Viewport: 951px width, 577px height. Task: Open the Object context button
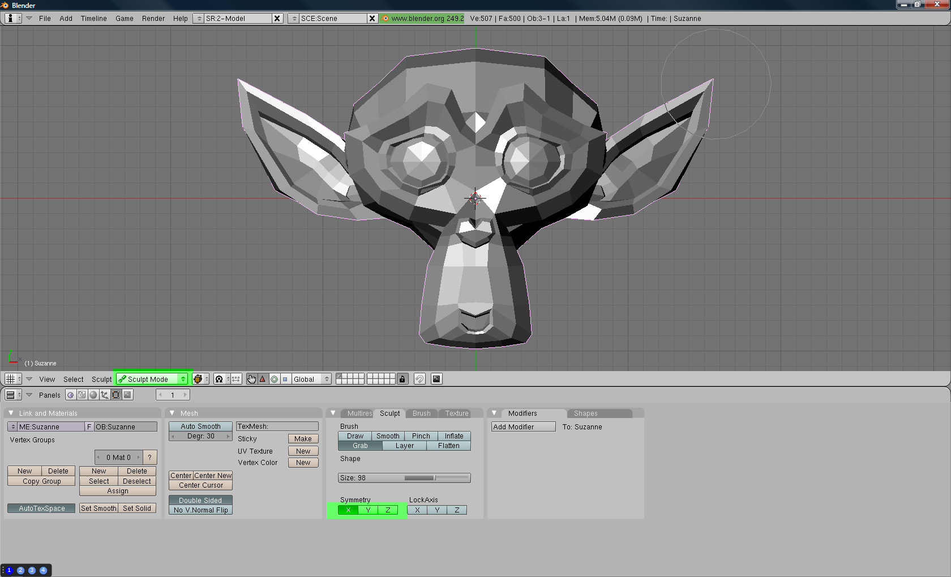[x=105, y=395]
